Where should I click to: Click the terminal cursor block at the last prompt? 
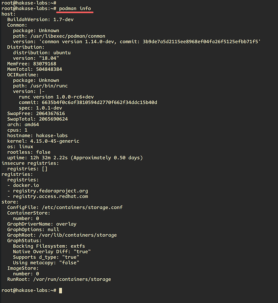(61, 290)
